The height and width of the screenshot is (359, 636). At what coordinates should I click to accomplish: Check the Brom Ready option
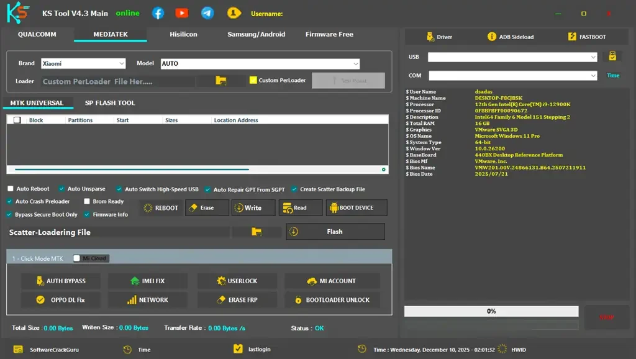click(88, 201)
